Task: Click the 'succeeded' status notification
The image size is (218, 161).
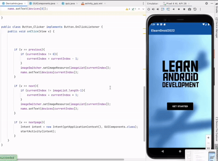Action: click(8, 158)
